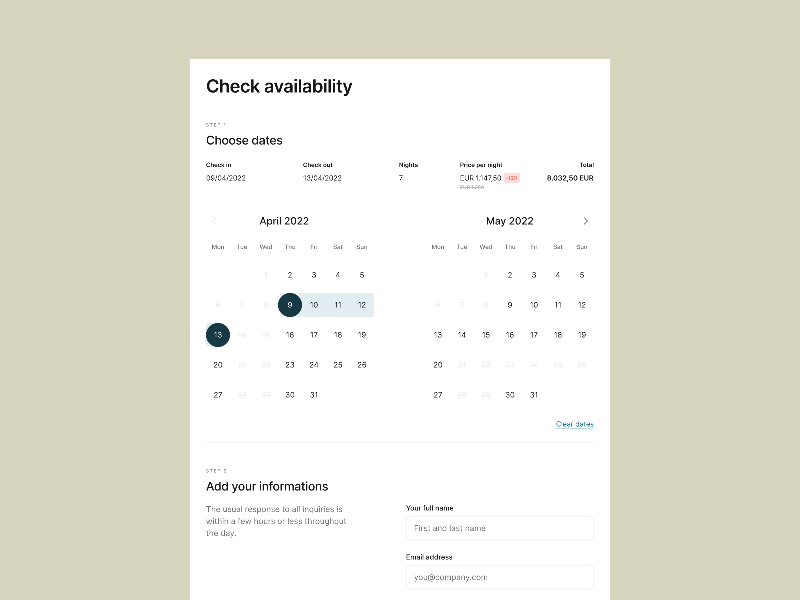Select May 9 in the calendar
800x600 pixels.
(x=509, y=305)
